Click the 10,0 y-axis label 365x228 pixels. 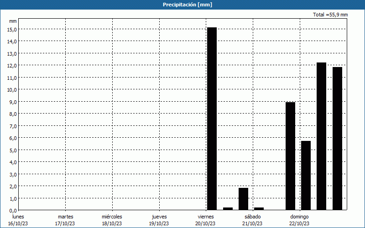pyautogui.click(x=12, y=90)
